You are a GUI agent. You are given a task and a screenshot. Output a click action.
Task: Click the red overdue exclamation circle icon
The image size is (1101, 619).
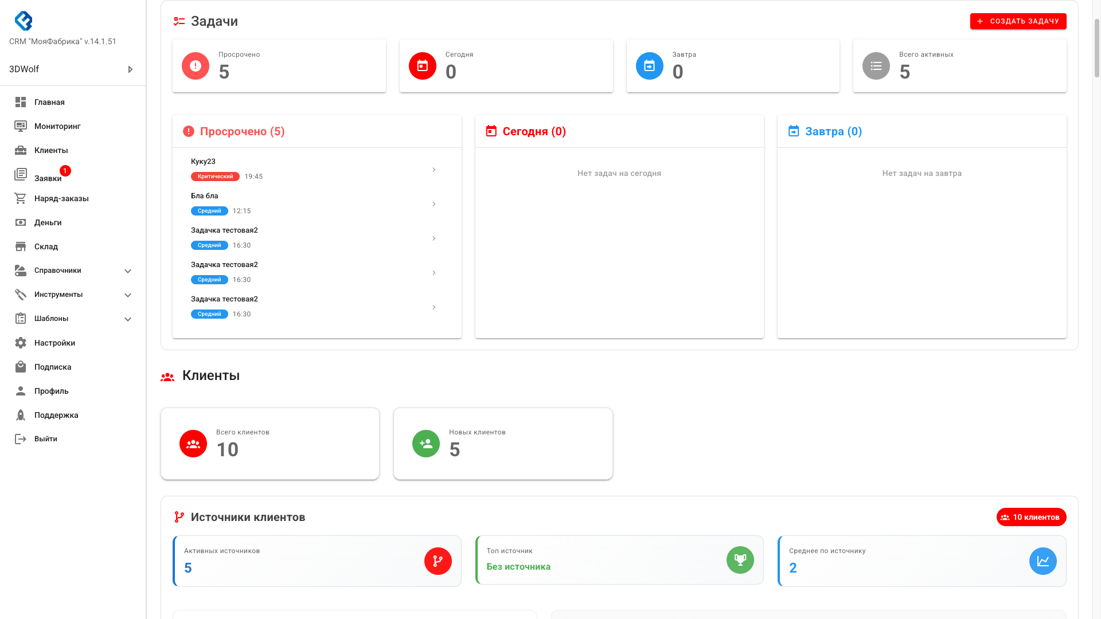coord(196,66)
